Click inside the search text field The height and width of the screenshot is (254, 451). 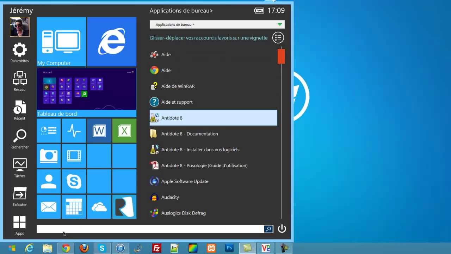(x=150, y=229)
